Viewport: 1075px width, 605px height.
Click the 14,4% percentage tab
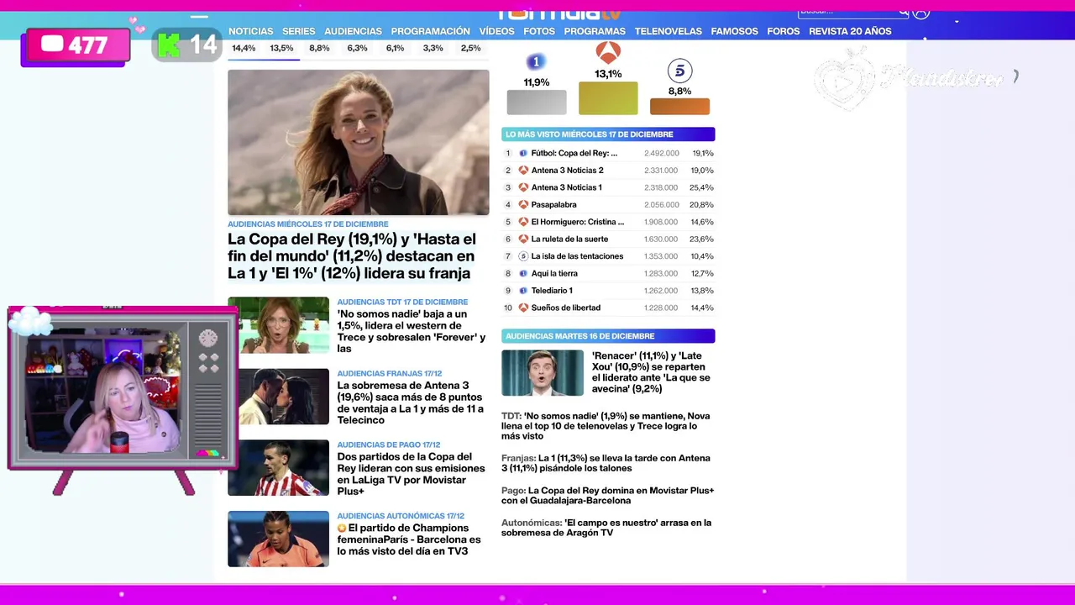[x=244, y=48]
